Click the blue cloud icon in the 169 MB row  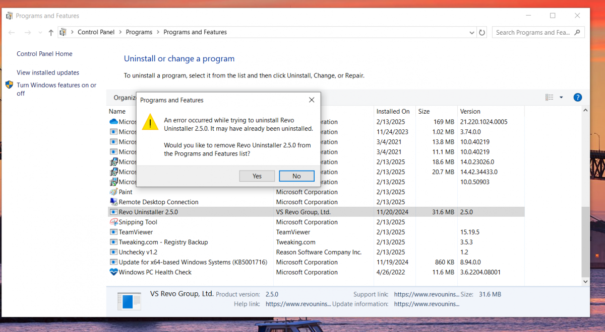113,122
